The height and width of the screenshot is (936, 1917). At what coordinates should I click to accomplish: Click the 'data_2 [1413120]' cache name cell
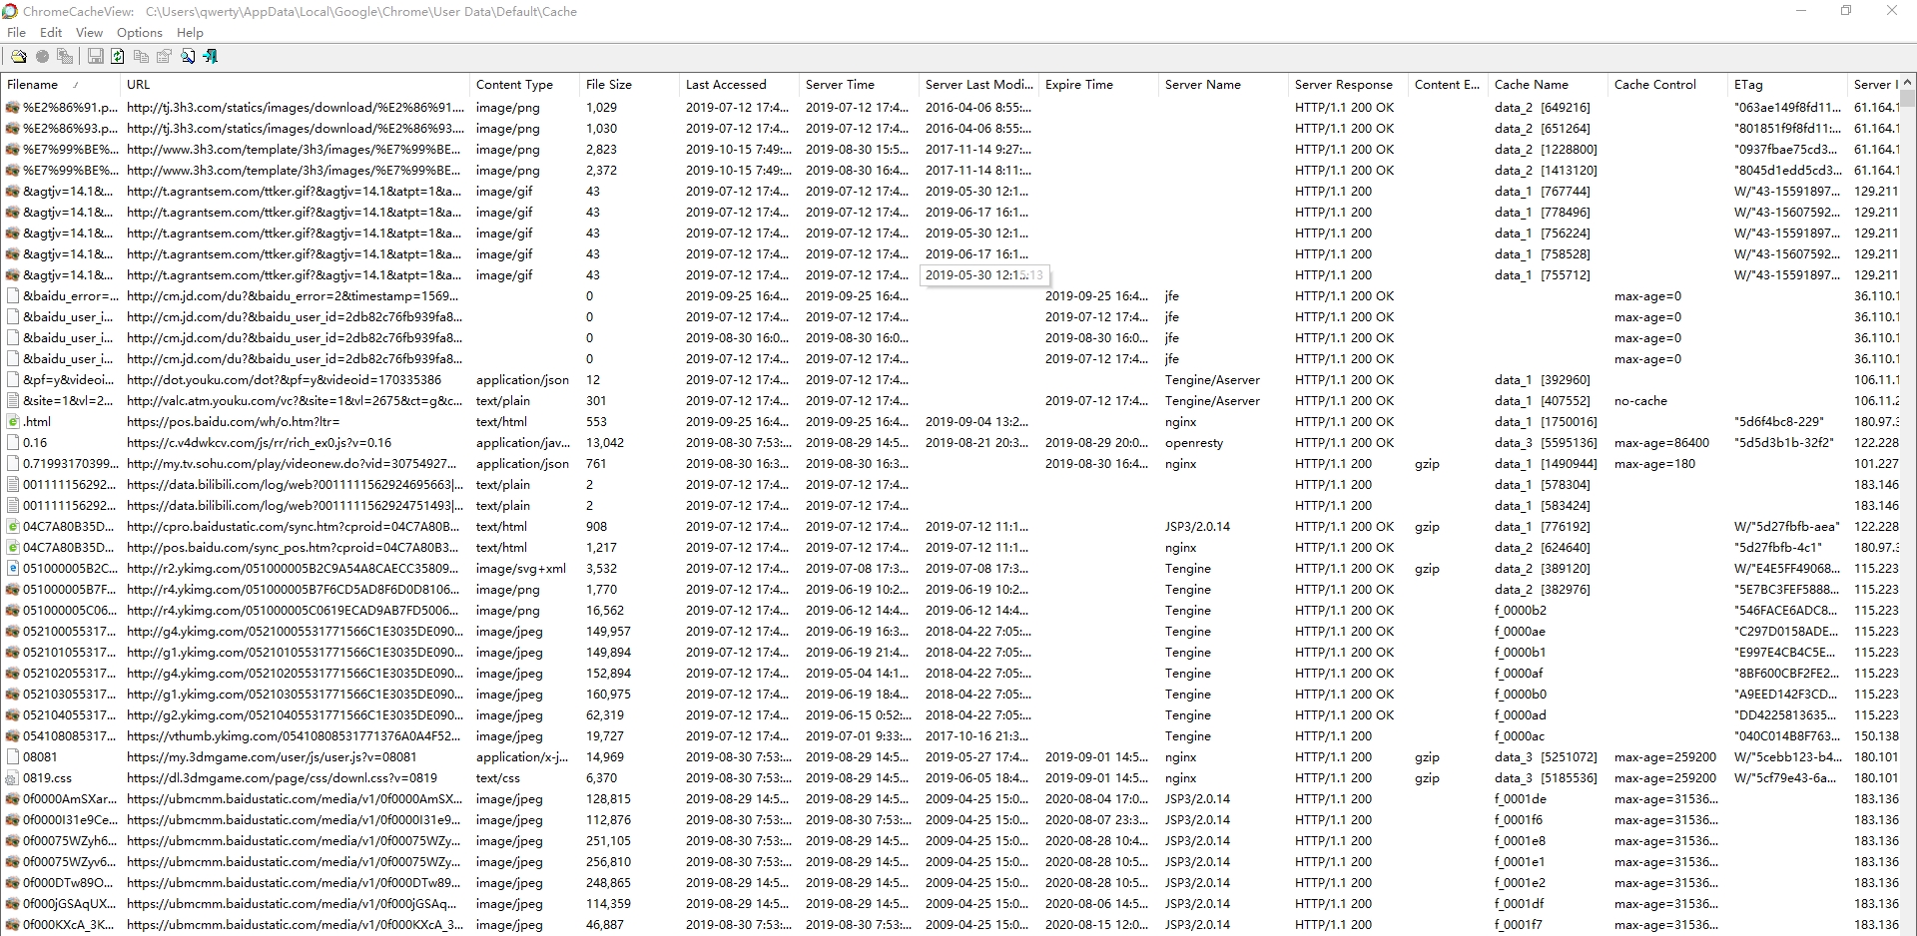click(1548, 171)
